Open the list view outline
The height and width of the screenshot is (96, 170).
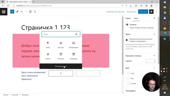[x=35, y=12]
